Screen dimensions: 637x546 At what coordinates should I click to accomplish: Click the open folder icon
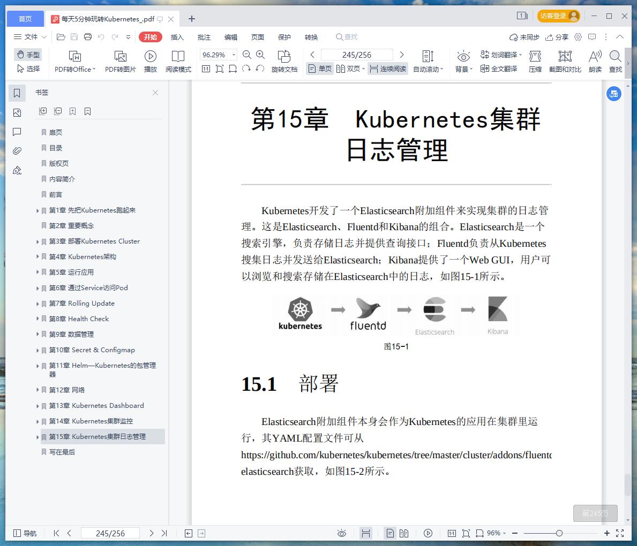61,37
